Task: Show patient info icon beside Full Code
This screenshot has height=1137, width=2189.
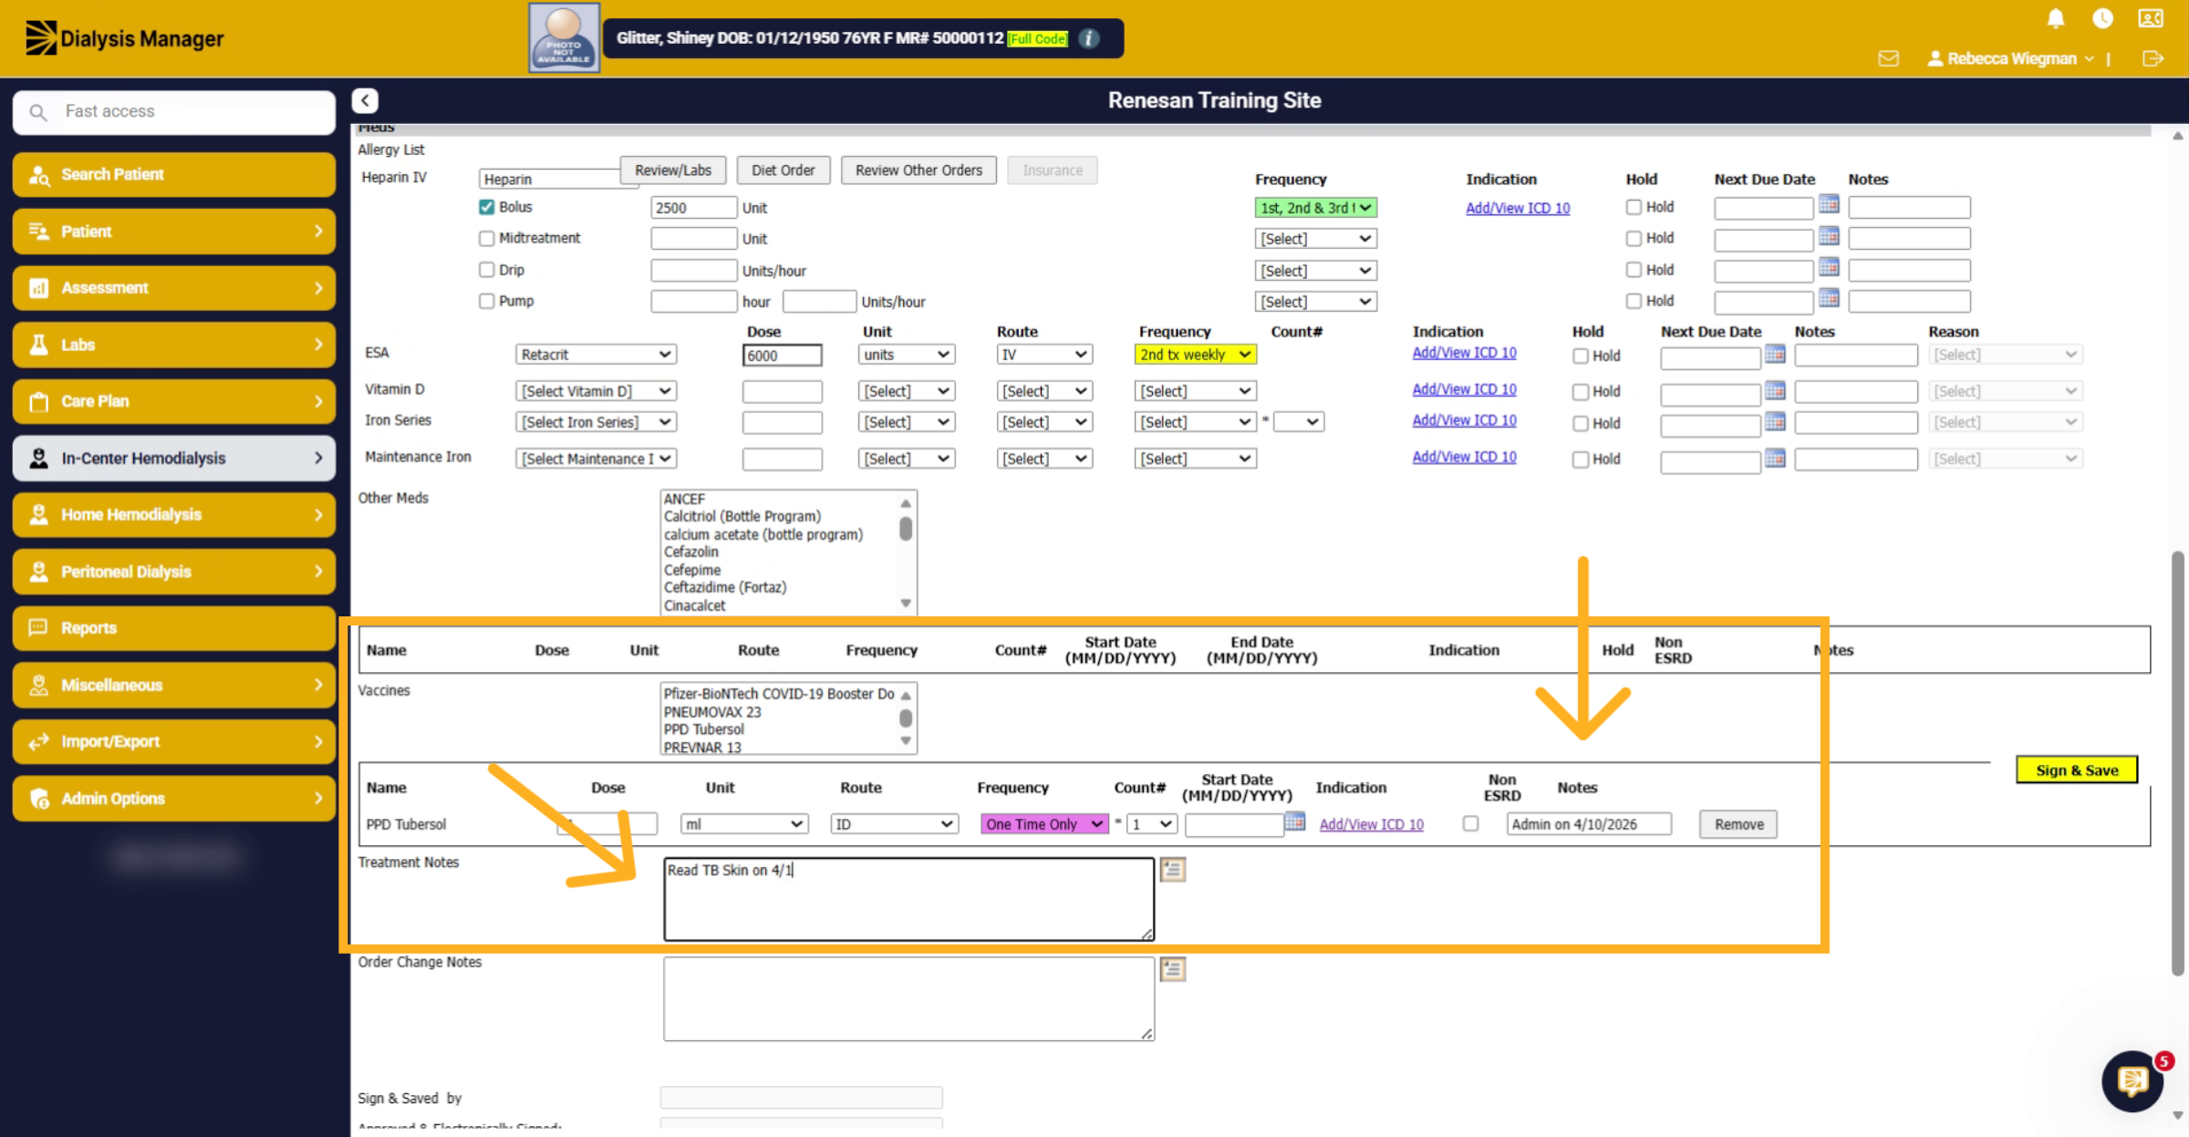Action: pos(1089,38)
